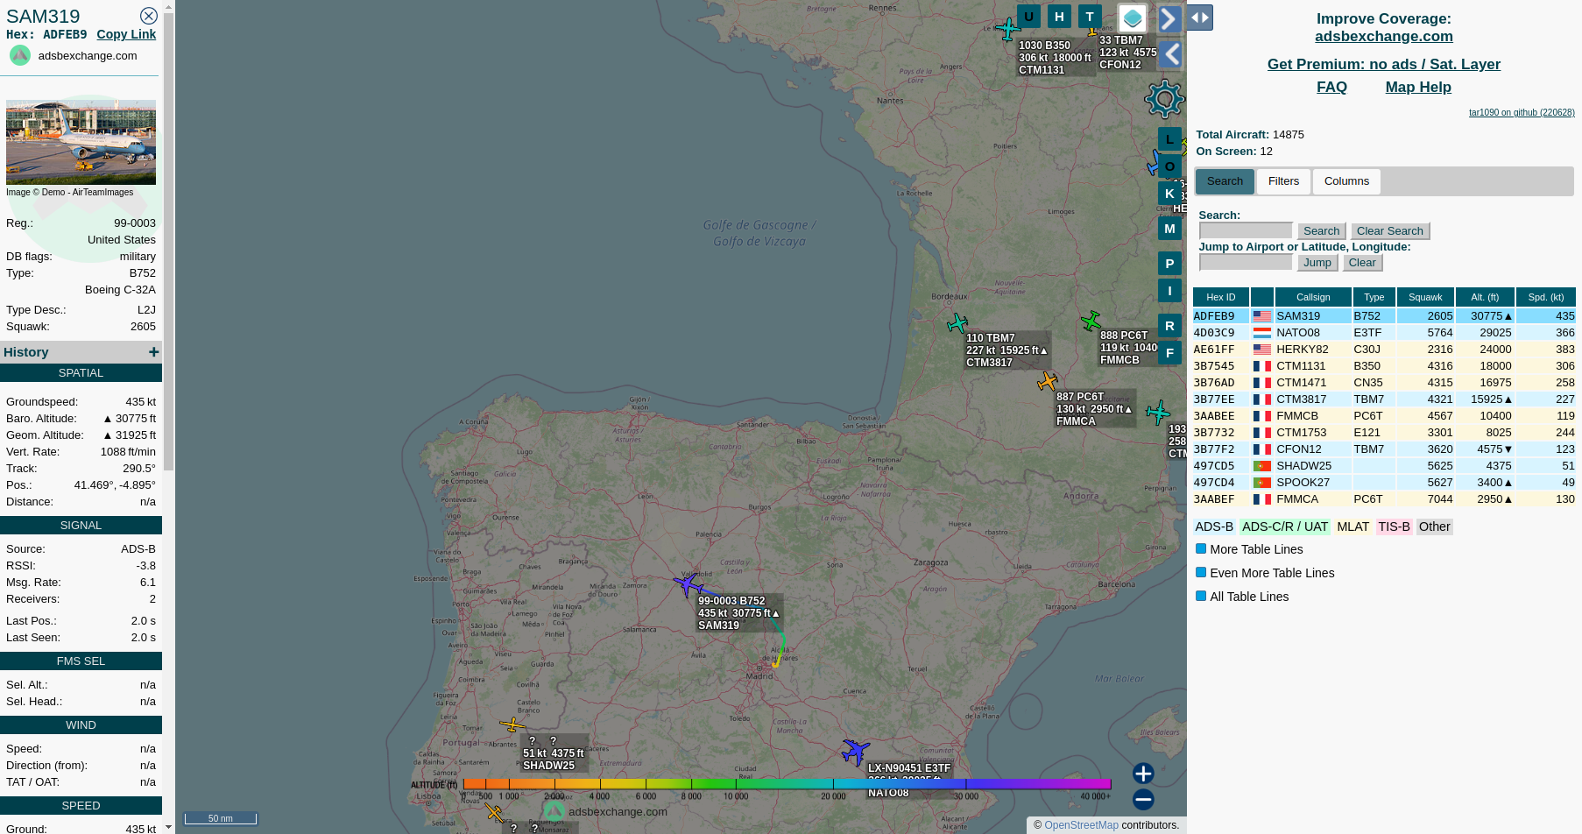The image size is (1582, 834).
Task: Click the left chevron shrink-sidebar button
Action: click(1170, 55)
